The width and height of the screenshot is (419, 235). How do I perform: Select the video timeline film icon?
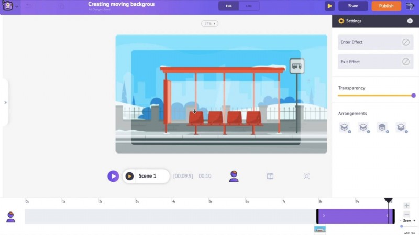tap(270, 176)
